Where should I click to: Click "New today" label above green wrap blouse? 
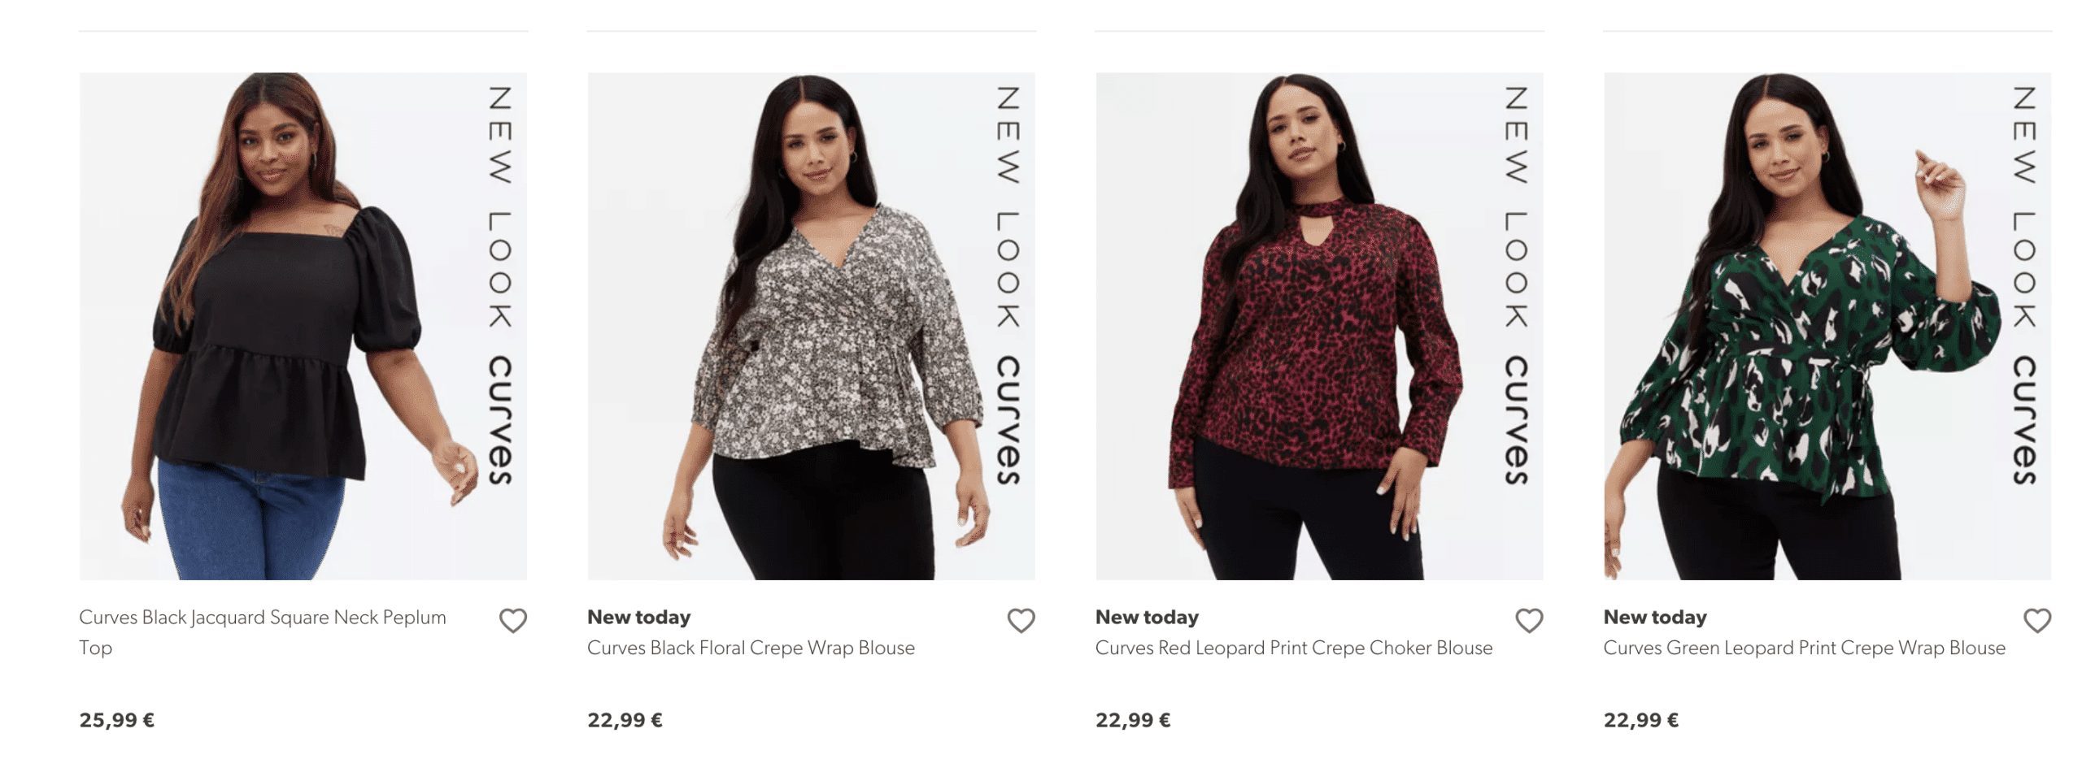[x=1654, y=618]
